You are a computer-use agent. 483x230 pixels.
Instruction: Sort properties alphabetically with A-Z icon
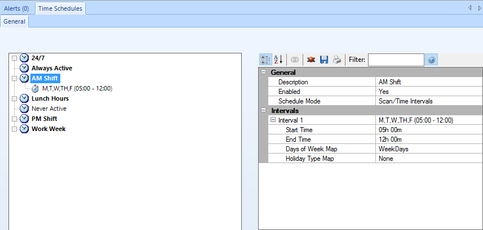tap(278, 60)
